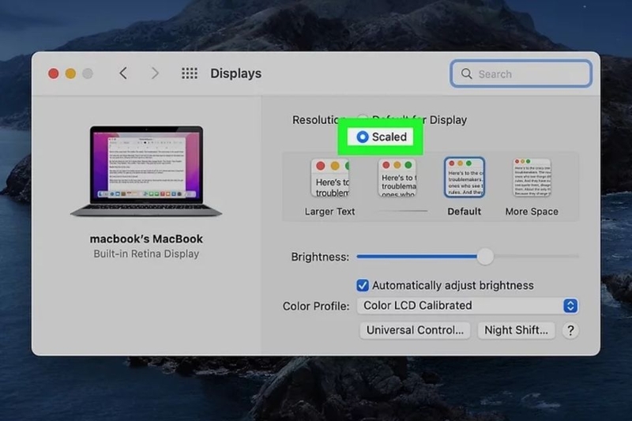Click the Brightness label
632x421 pixels.
(x=320, y=257)
